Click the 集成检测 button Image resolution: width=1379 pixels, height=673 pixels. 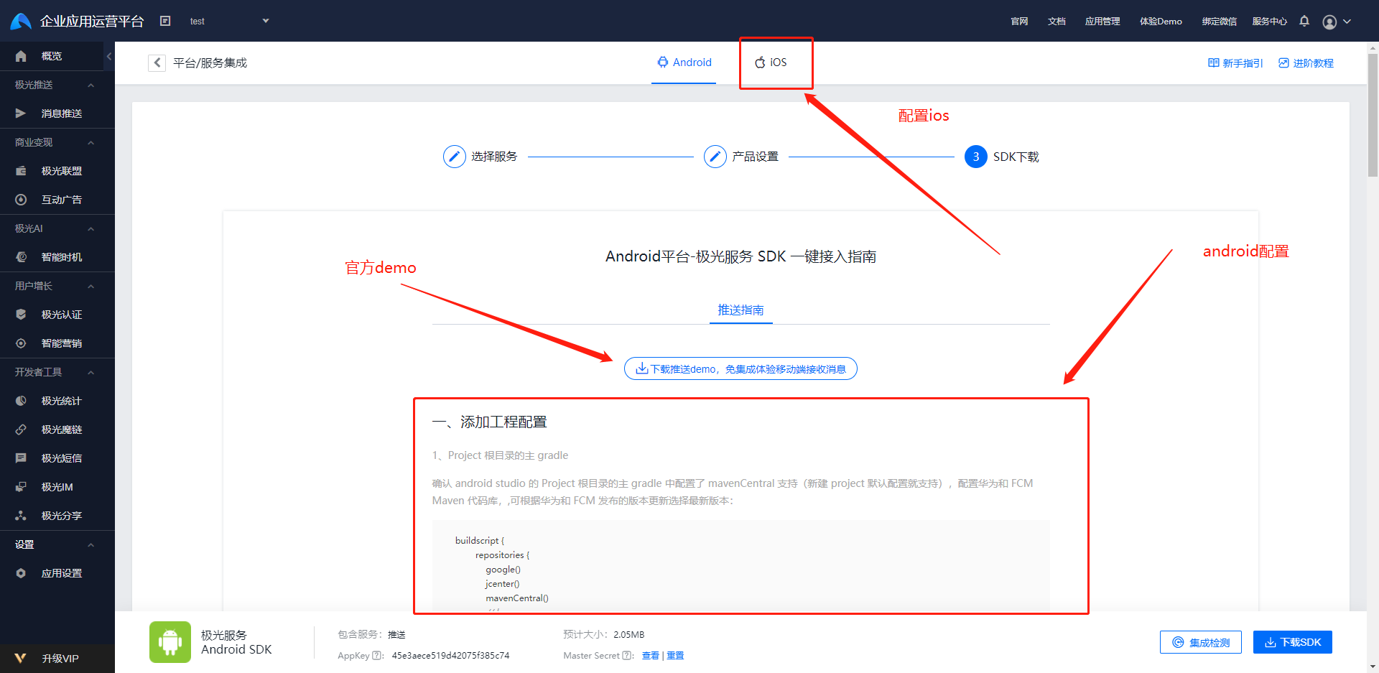click(x=1201, y=642)
